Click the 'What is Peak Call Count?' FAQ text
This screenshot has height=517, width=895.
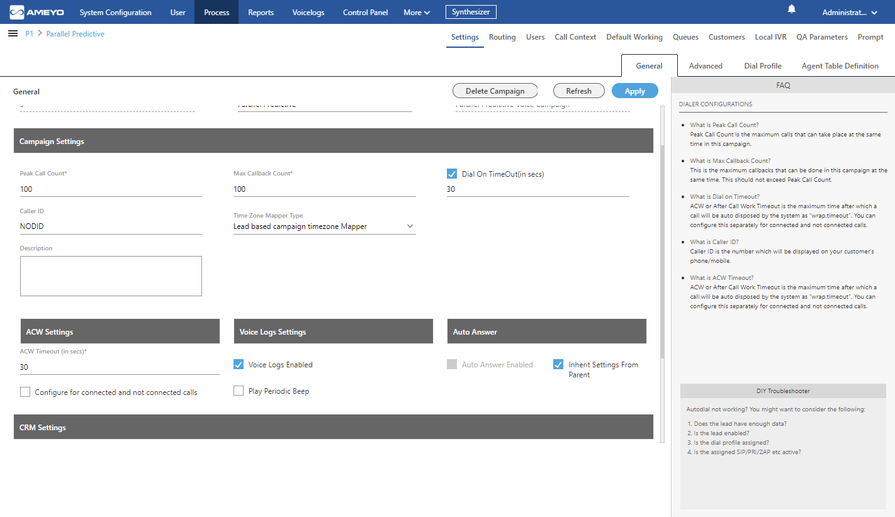(x=724, y=125)
